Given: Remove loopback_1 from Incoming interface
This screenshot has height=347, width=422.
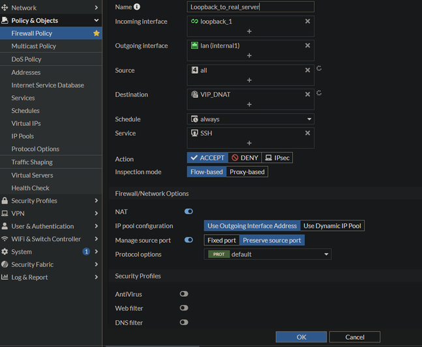Looking at the screenshot, I should (308, 22).
